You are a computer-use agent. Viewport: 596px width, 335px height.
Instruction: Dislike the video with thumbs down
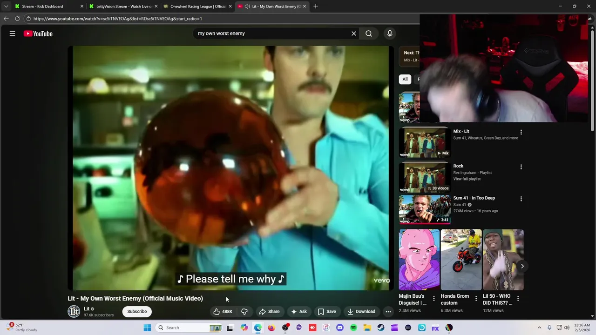click(244, 312)
